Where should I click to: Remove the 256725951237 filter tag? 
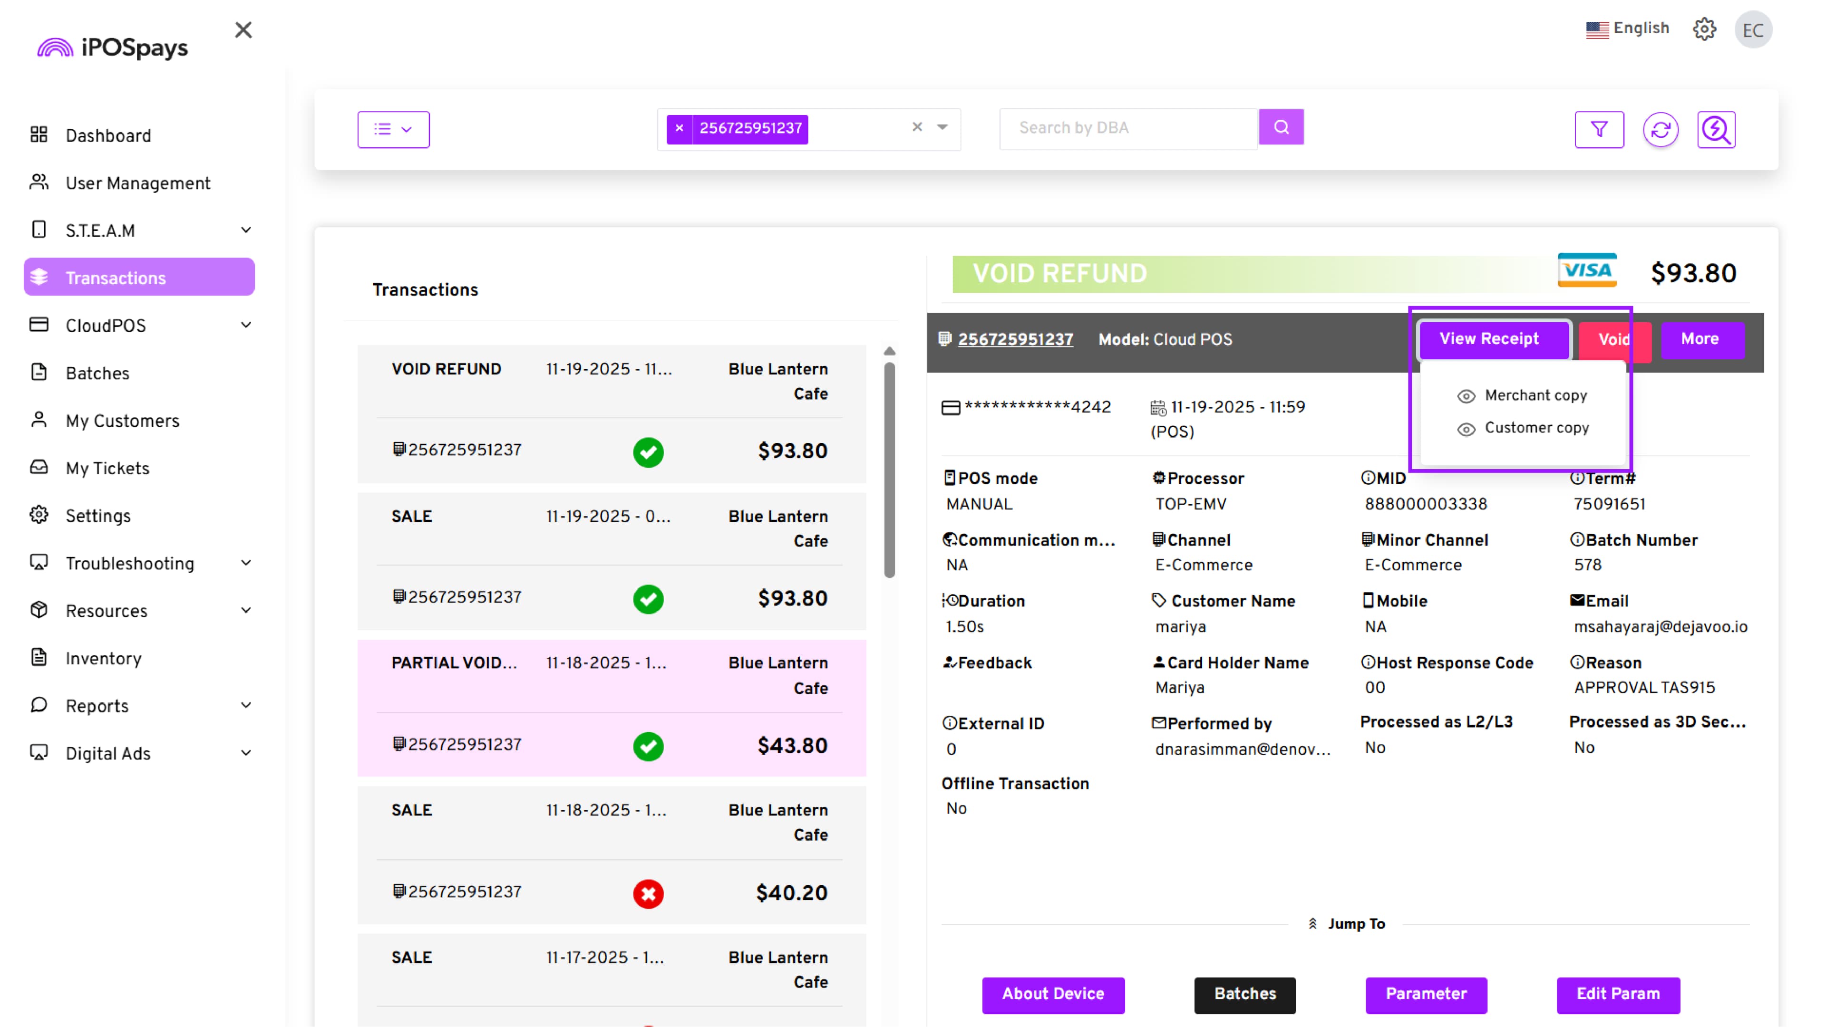click(679, 128)
